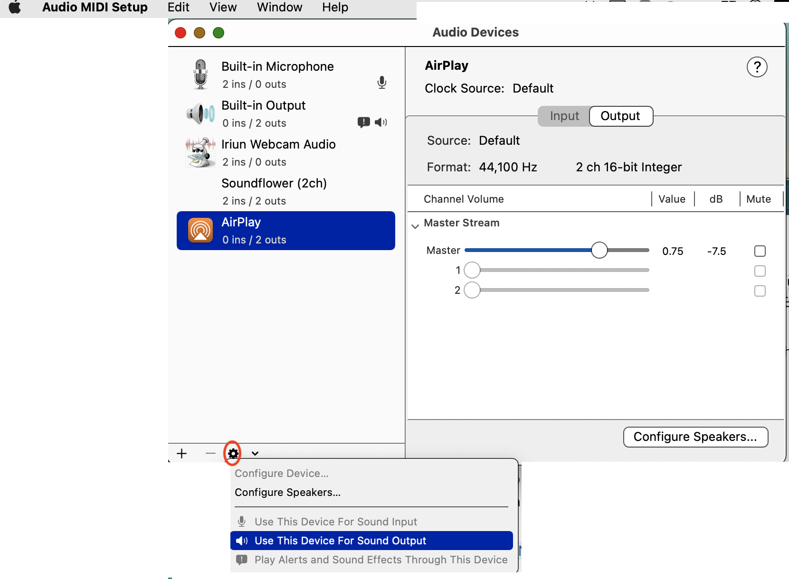Click the yellow minimize window button
The height and width of the screenshot is (579, 789).
pyautogui.click(x=200, y=33)
